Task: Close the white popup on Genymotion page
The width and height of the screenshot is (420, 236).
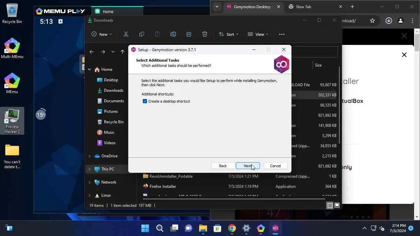Action: pyautogui.click(x=404, y=55)
